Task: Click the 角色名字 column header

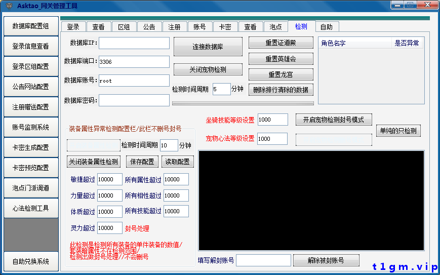Action: (x=355, y=43)
